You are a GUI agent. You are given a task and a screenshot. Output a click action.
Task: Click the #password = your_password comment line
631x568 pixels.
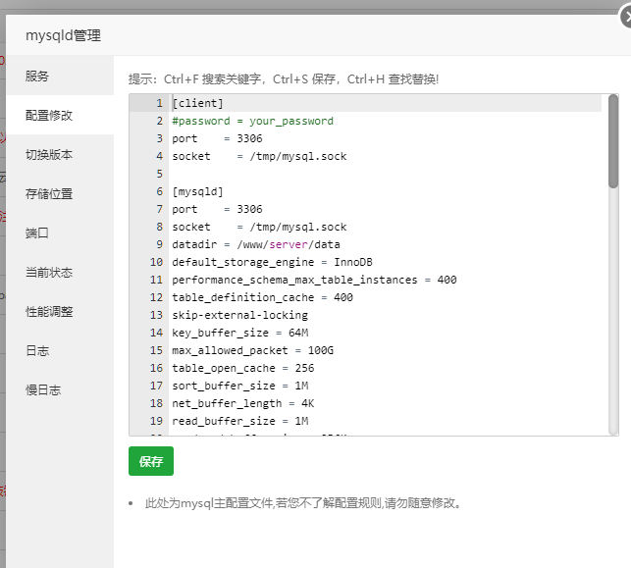point(253,121)
